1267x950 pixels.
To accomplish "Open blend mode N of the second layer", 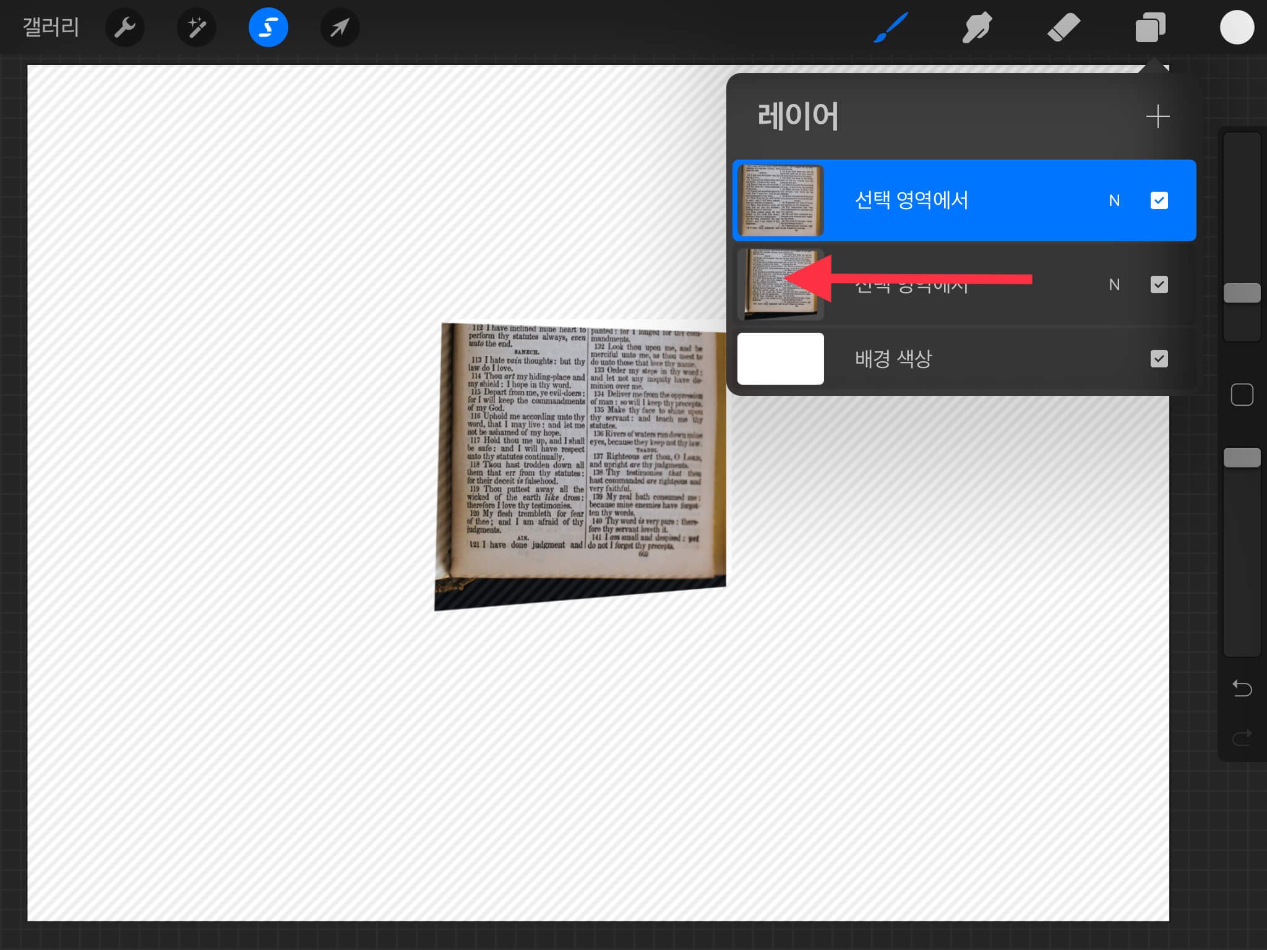I will [x=1114, y=285].
